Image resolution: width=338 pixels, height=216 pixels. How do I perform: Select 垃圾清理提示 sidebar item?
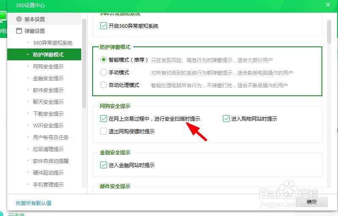pos(48,149)
